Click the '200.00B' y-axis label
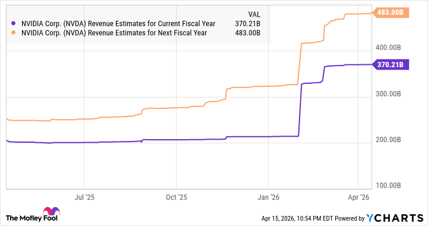The height and width of the screenshot is (226, 428). point(388,140)
